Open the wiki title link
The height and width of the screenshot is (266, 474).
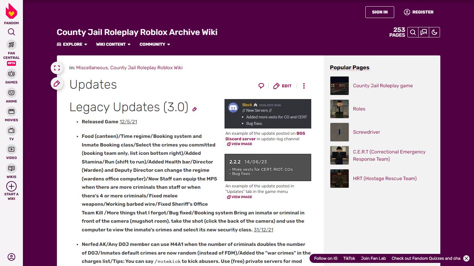[137, 32]
